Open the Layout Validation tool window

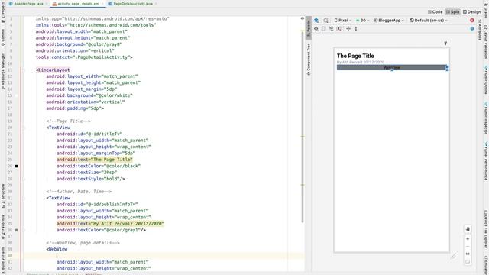pos(486,42)
